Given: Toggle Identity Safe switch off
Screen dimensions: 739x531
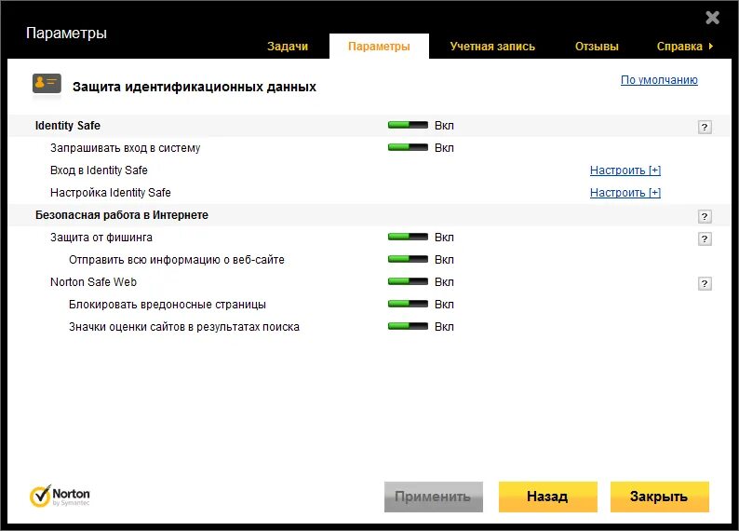Looking at the screenshot, I should 408,125.
